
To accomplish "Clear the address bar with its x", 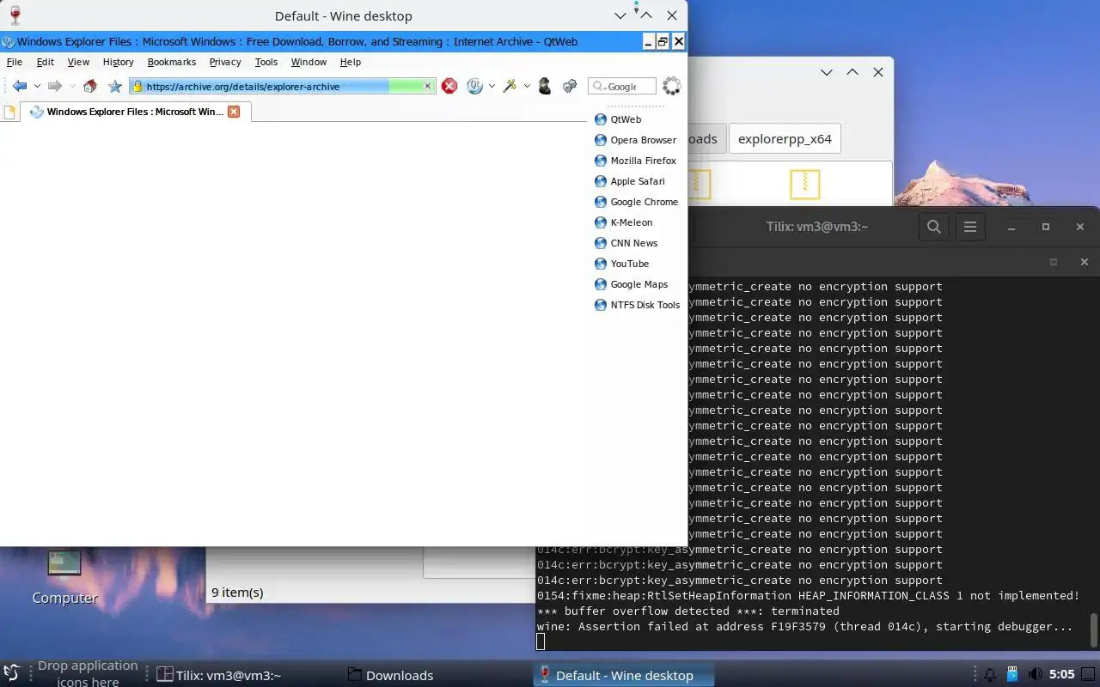I will point(428,86).
